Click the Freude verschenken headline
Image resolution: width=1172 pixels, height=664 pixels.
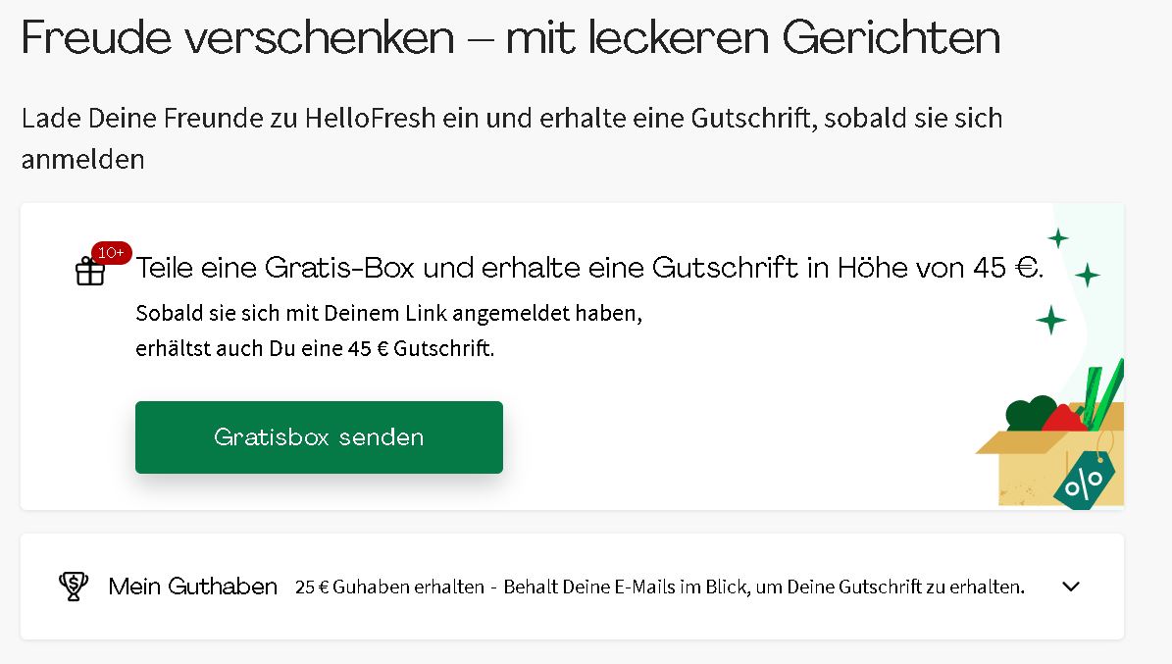[x=510, y=37]
